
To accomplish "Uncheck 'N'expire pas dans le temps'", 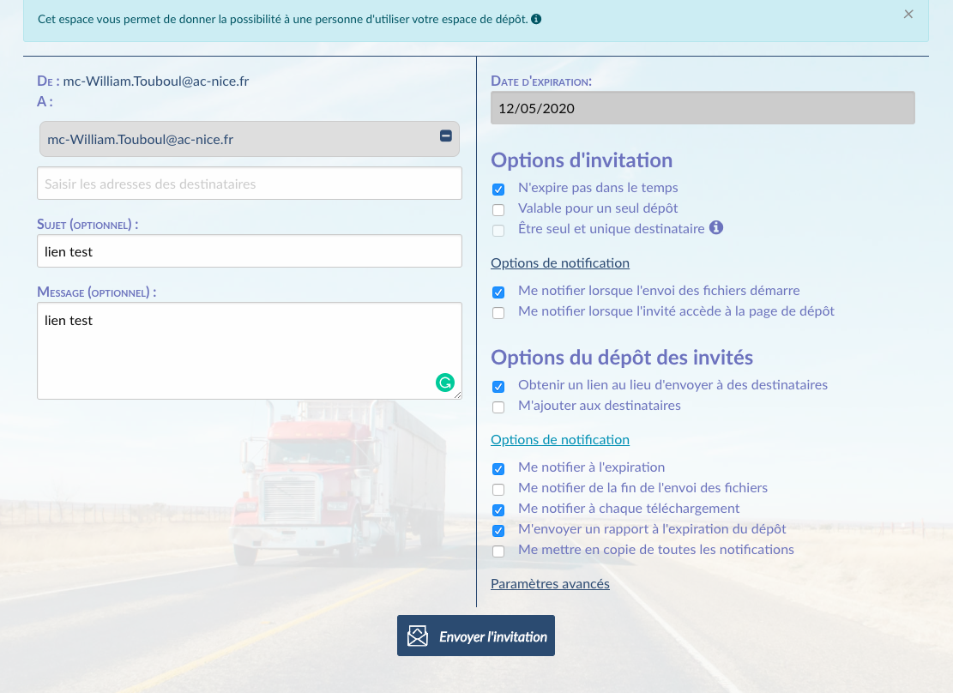I will pyautogui.click(x=498, y=189).
